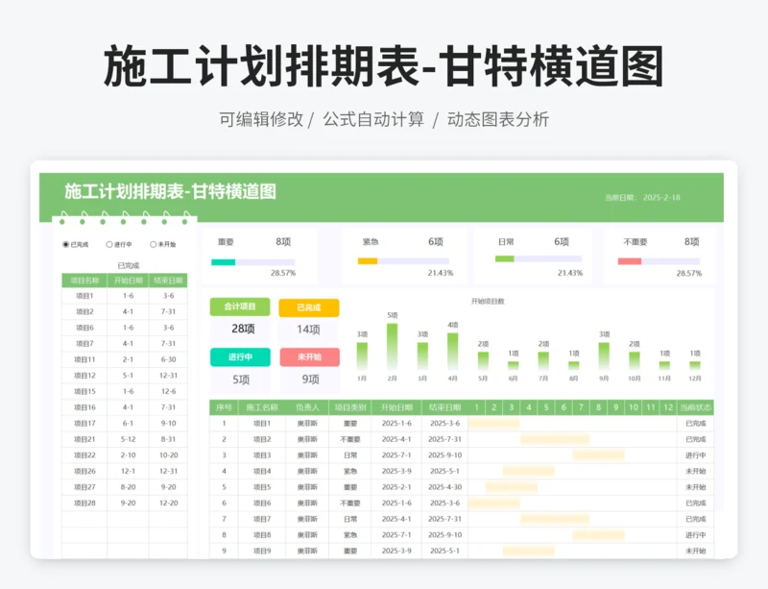Click the current date value 2025-2-18
This screenshot has height=589, width=768.
pyautogui.click(x=661, y=198)
